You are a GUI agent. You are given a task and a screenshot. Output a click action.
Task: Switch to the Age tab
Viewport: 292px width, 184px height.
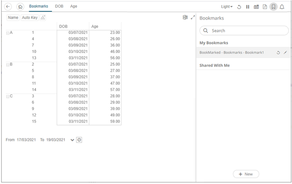(x=74, y=6)
